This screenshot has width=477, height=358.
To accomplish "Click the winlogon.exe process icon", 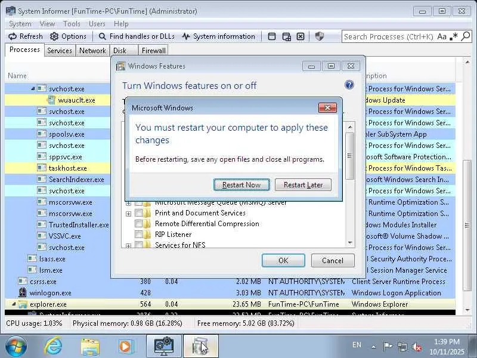I will (23, 292).
